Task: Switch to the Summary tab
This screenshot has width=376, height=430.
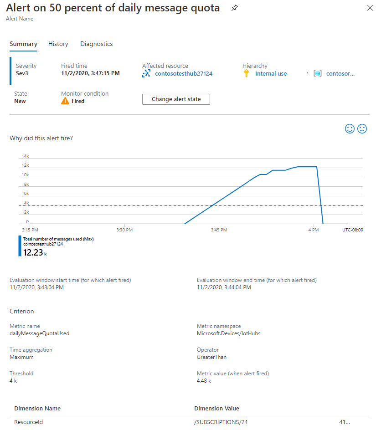Action: (23, 44)
